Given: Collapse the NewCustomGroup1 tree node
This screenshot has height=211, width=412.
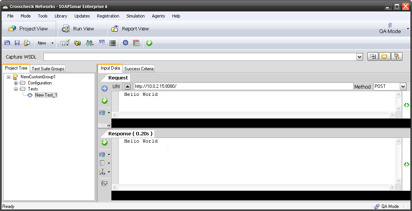Looking at the screenshot, I should (x=9, y=77).
